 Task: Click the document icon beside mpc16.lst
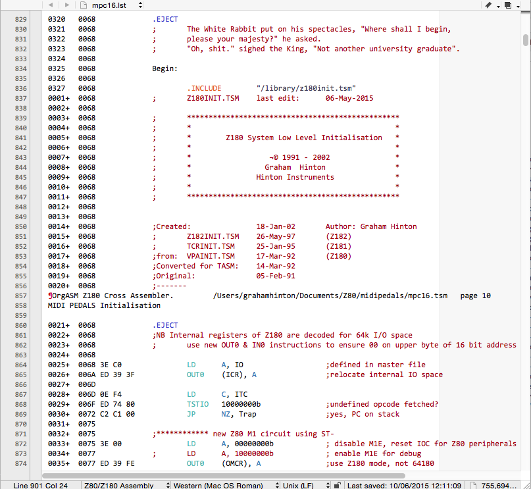click(x=84, y=5)
